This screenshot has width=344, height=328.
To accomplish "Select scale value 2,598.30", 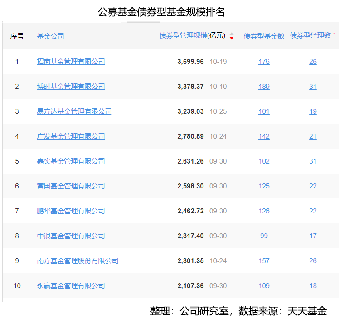I will [x=190, y=186].
